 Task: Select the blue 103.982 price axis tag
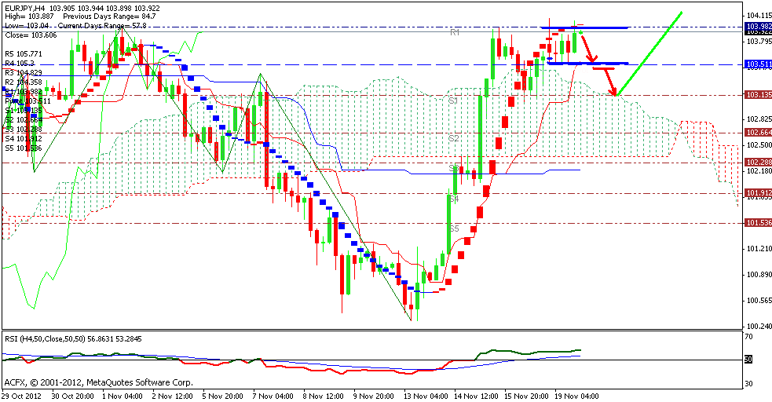pyautogui.click(x=759, y=27)
